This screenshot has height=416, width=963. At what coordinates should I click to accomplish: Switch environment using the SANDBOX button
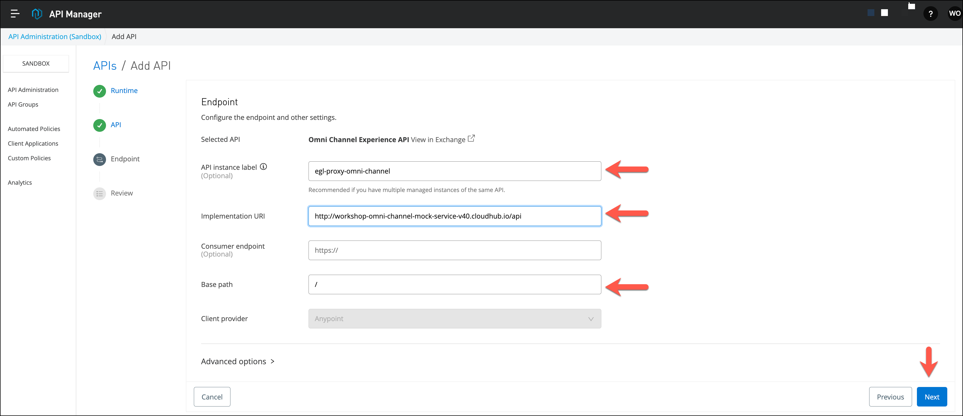click(x=36, y=64)
